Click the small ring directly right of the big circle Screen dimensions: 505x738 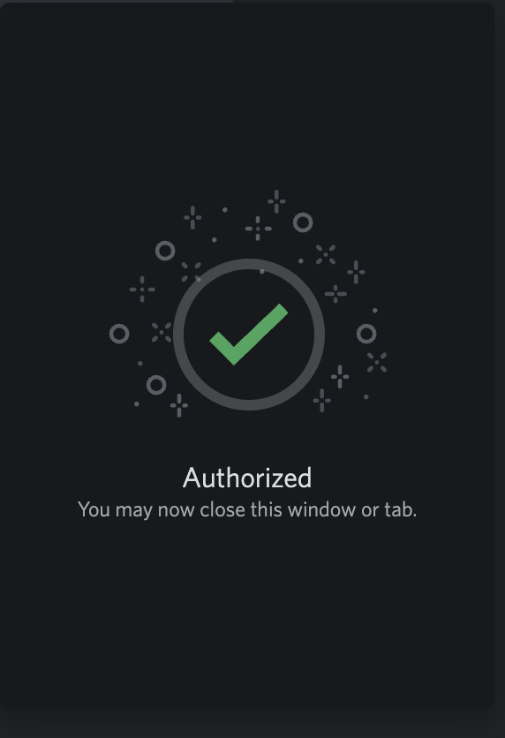(366, 334)
